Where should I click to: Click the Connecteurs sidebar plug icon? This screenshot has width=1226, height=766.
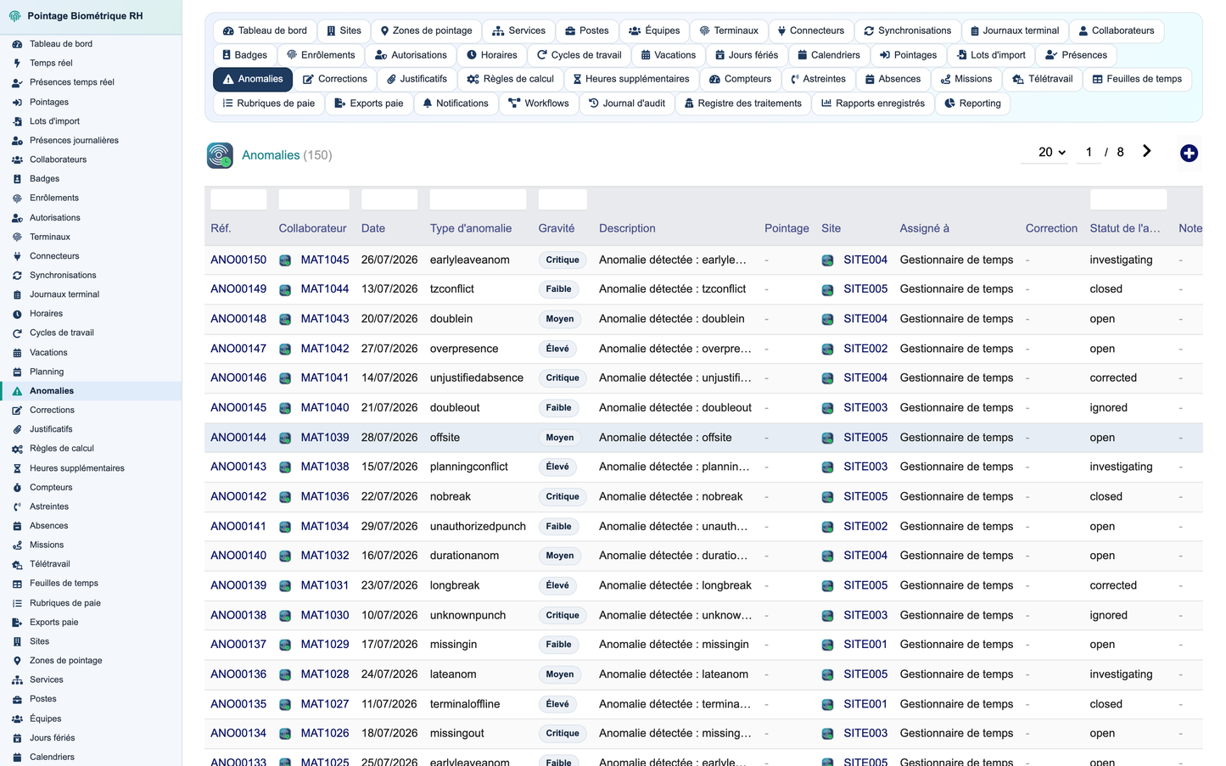point(17,256)
